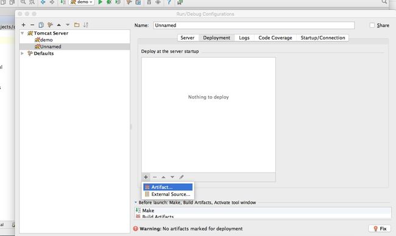Click the Fix button
This screenshot has height=236, width=396.
380,229
